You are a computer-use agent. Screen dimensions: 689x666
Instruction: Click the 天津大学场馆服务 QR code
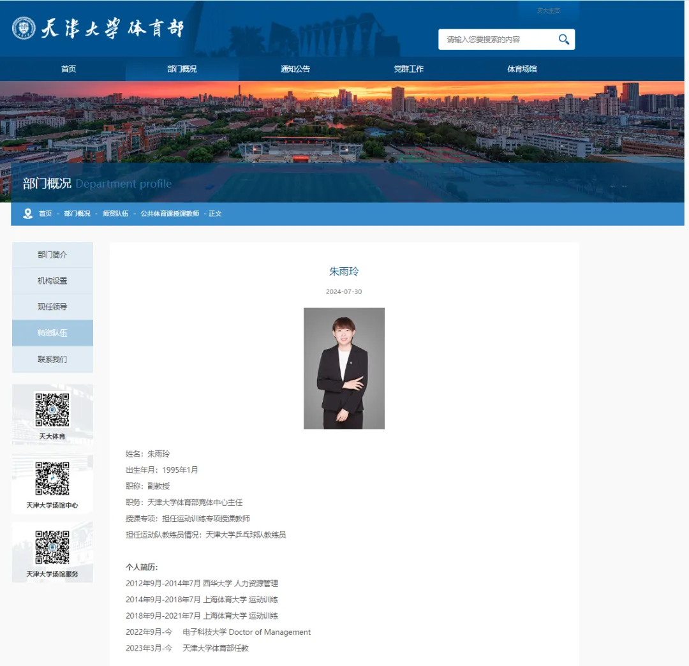click(x=52, y=549)
